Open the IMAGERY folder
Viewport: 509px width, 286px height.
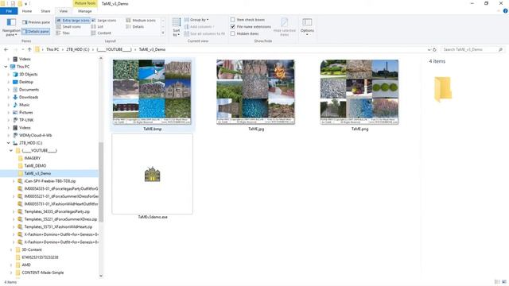[32, 158]
